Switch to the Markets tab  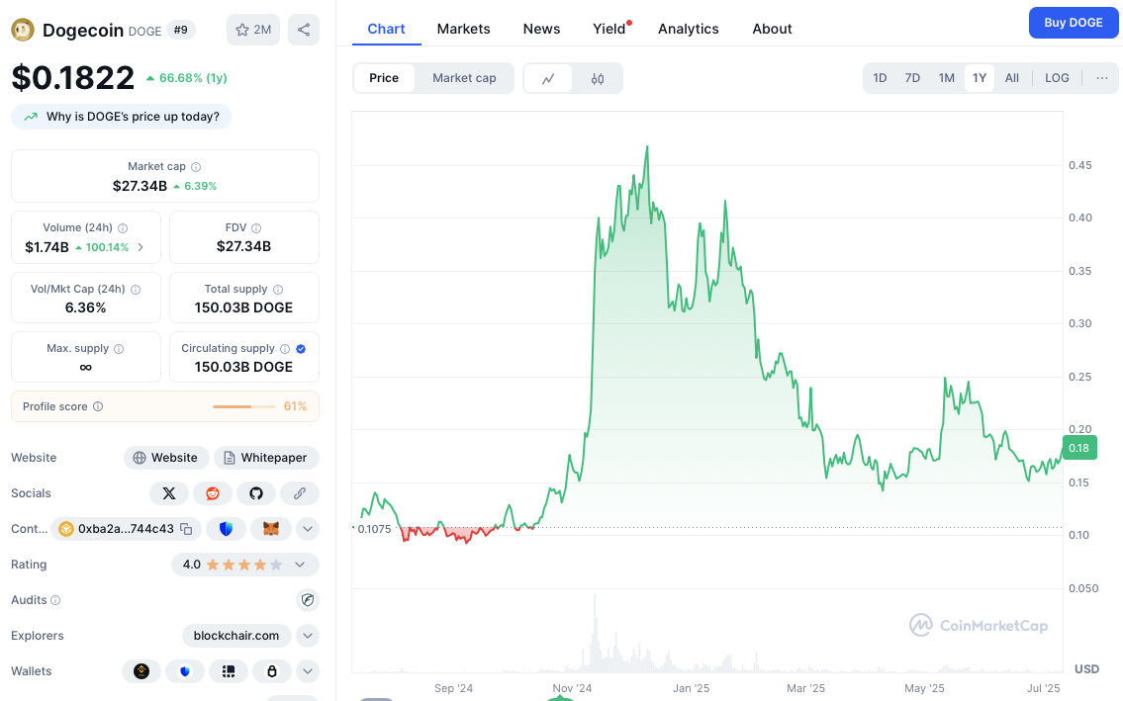click(463, 30)
